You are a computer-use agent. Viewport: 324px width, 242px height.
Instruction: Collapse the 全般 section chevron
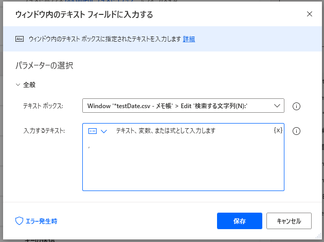coord(18,84)
